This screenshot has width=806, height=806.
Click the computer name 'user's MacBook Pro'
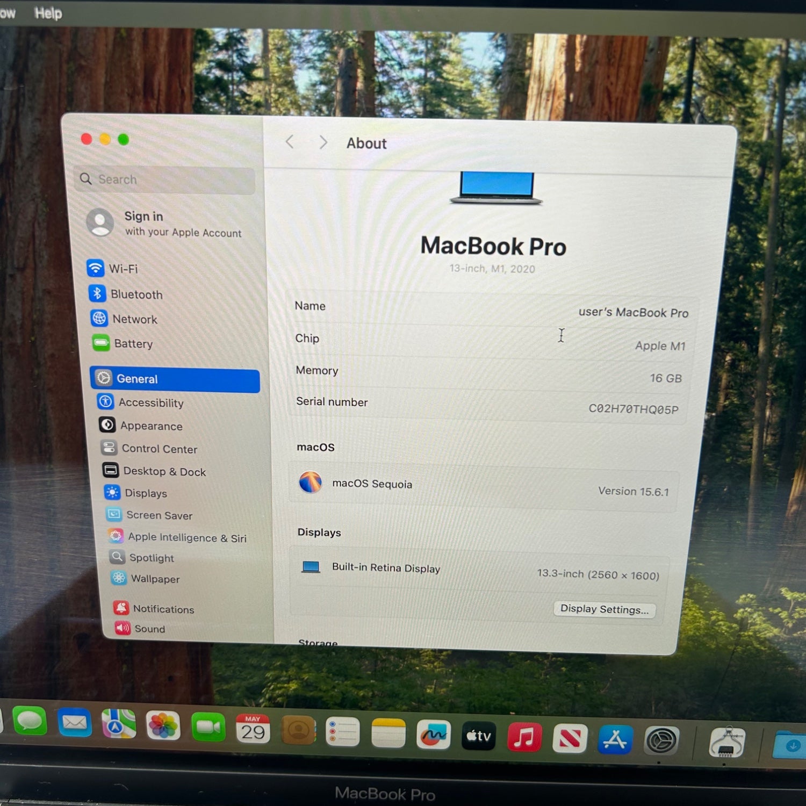pyautogui.click(x=634, y=312)
